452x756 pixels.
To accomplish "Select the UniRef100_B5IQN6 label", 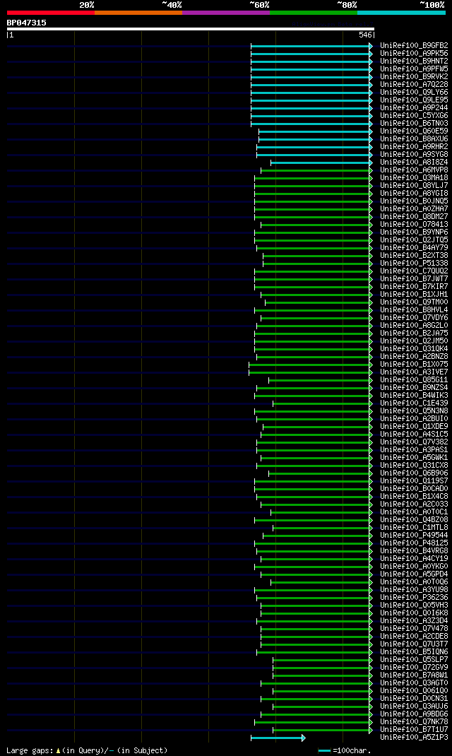I will (414, 651).
